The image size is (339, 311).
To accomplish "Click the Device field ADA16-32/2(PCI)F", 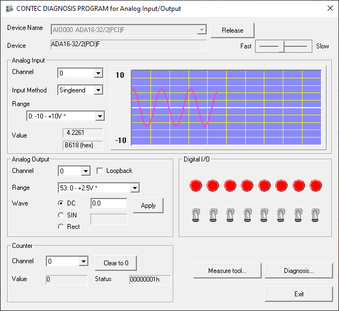I will point(129,45).
